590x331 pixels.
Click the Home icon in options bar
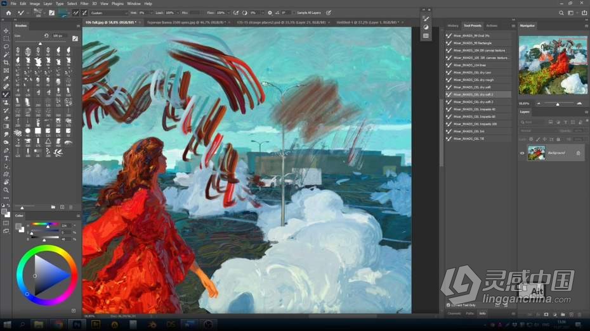pyautogui.click(x=8, y=13)
